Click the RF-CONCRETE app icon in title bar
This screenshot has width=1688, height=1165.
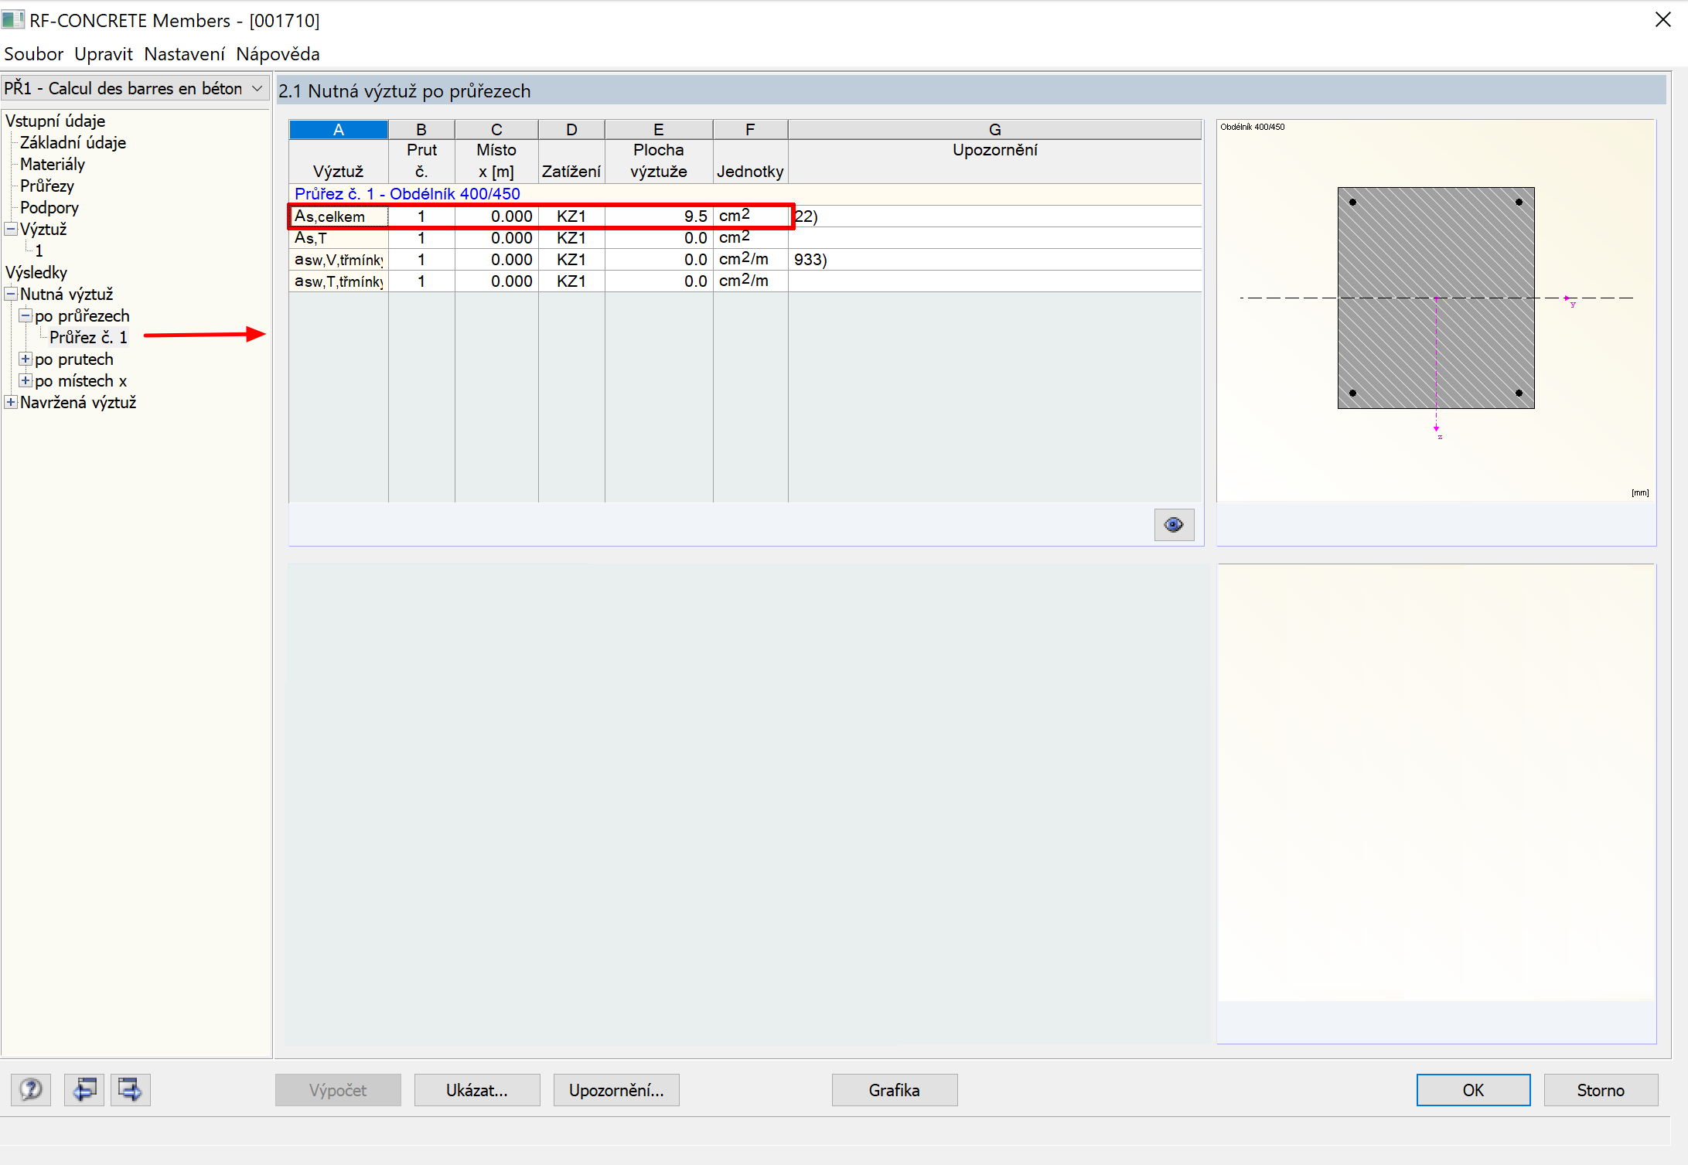pyautogui.click(x=13, y=19)
